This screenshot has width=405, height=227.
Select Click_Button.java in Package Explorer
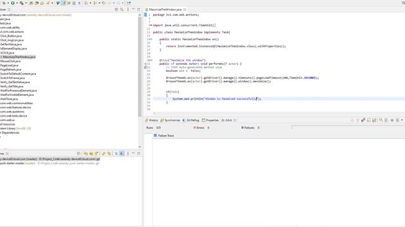click(x=11, y=36)
